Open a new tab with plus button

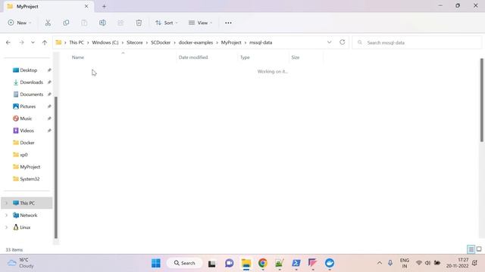(104, 6)
